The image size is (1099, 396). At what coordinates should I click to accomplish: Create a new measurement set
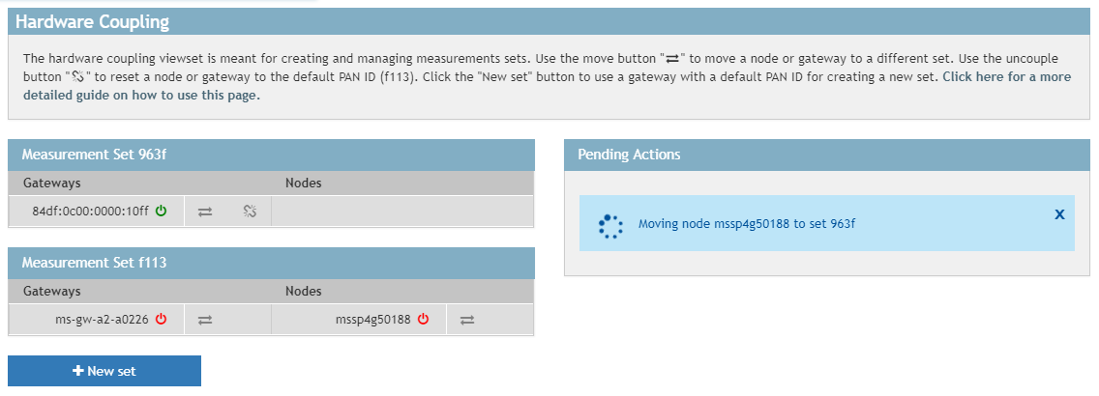[x=104, y=371]
